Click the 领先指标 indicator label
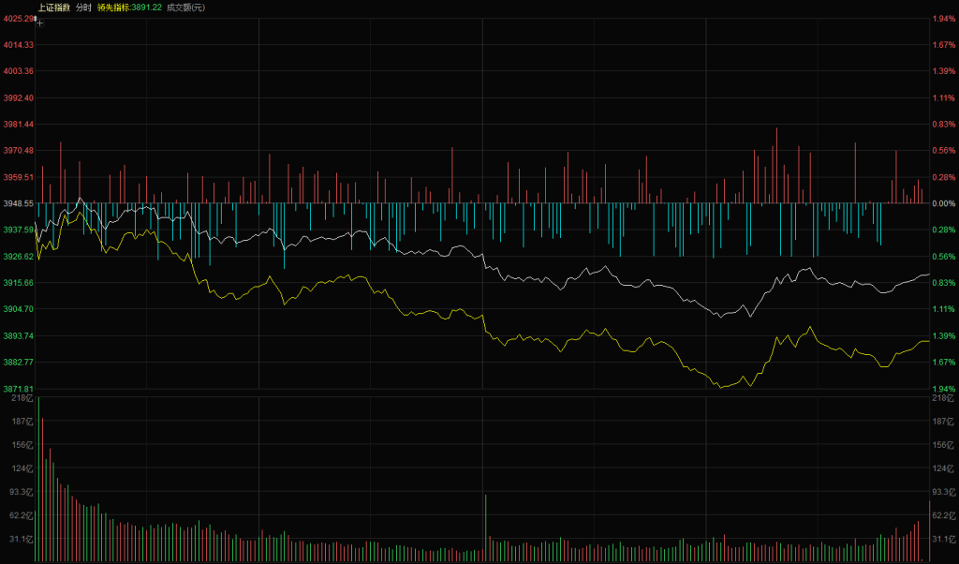 pyautogui.click(x=114, y=7)
